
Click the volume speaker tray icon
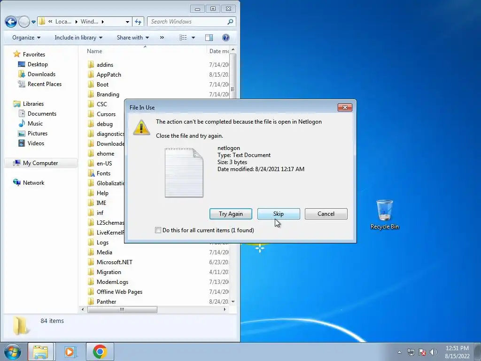point(433,352)
